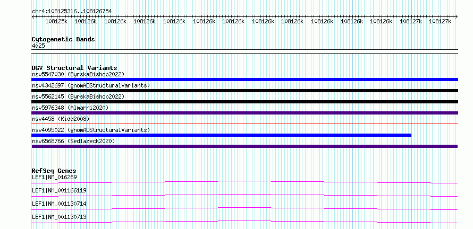Viewport: 473px width, 229px height.
Task: Click the RefSeq Genes track heading
Action: (x=54, y=171)
